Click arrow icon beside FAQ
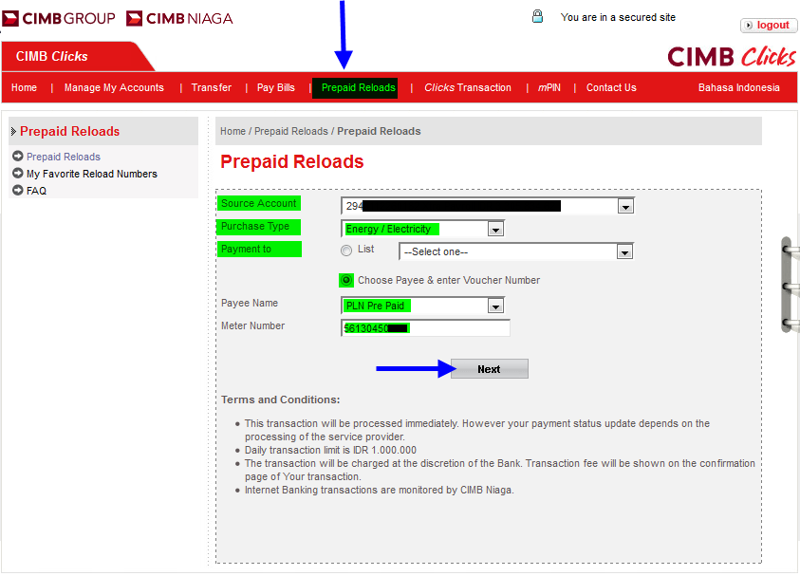 tap(18, 190)
